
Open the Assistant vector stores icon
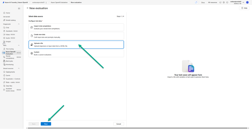4,90
